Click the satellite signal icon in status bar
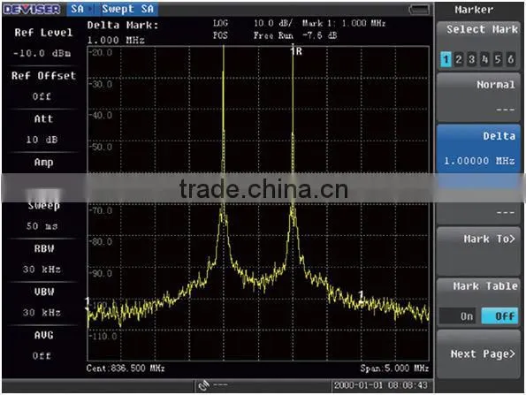Viewport: 526px width, 395px height. click(x=203, y=385)
